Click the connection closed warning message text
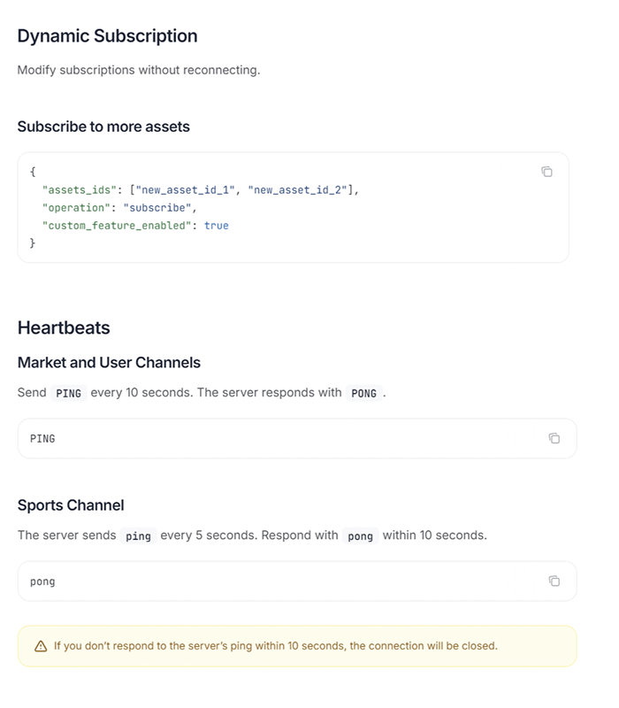The image size is (619, 708). click(x=275, y=646)
